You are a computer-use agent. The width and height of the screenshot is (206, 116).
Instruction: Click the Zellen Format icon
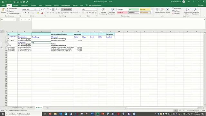pyautogui.click(x=167, y=9)
